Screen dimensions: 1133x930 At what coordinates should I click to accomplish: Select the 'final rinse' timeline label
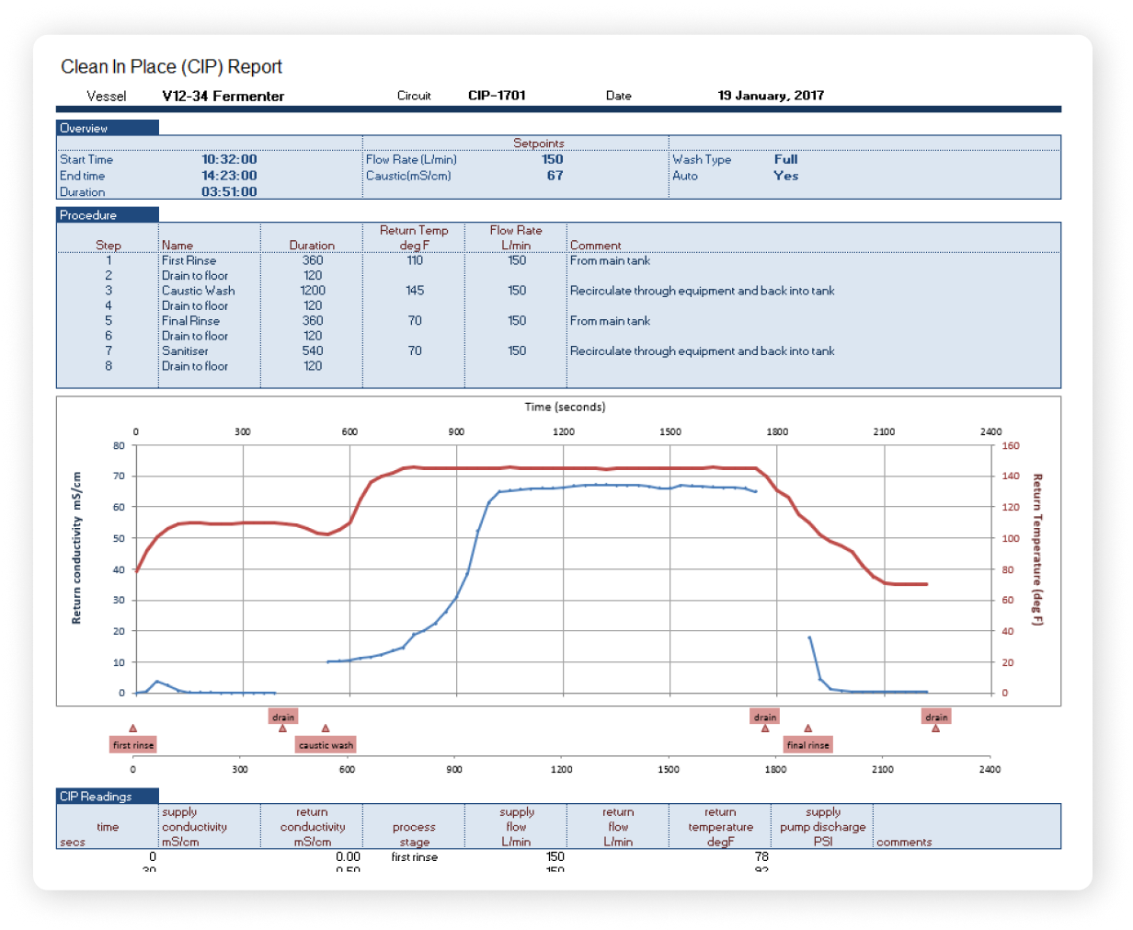pos(808,745)
